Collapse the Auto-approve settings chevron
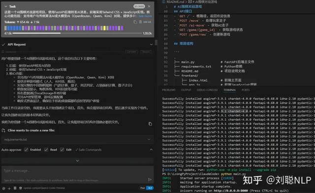315x193 pixels. pos(151,150)
